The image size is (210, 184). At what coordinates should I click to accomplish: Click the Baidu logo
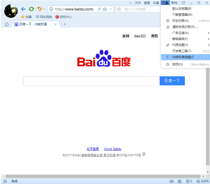(x=104, y=58)
